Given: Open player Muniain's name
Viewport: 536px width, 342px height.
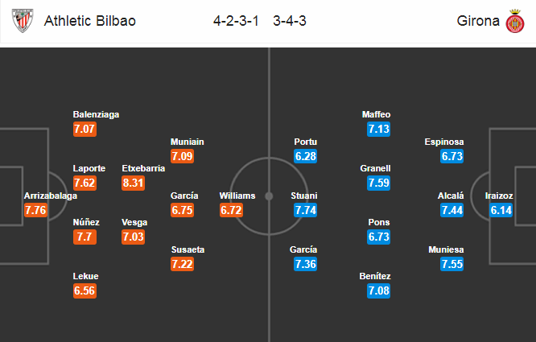Looking at the screenshot, I should tap(187, 142).
